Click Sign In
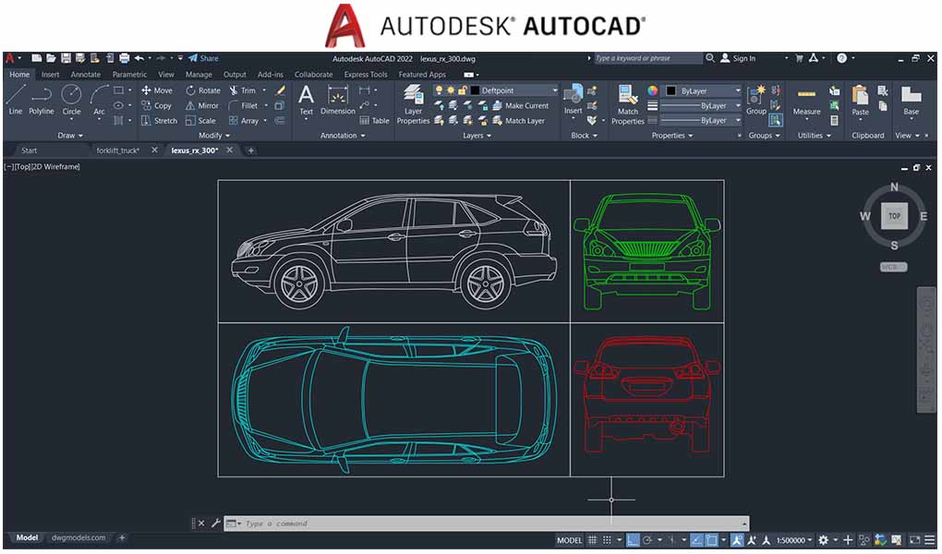 click(x=738, y=58)
